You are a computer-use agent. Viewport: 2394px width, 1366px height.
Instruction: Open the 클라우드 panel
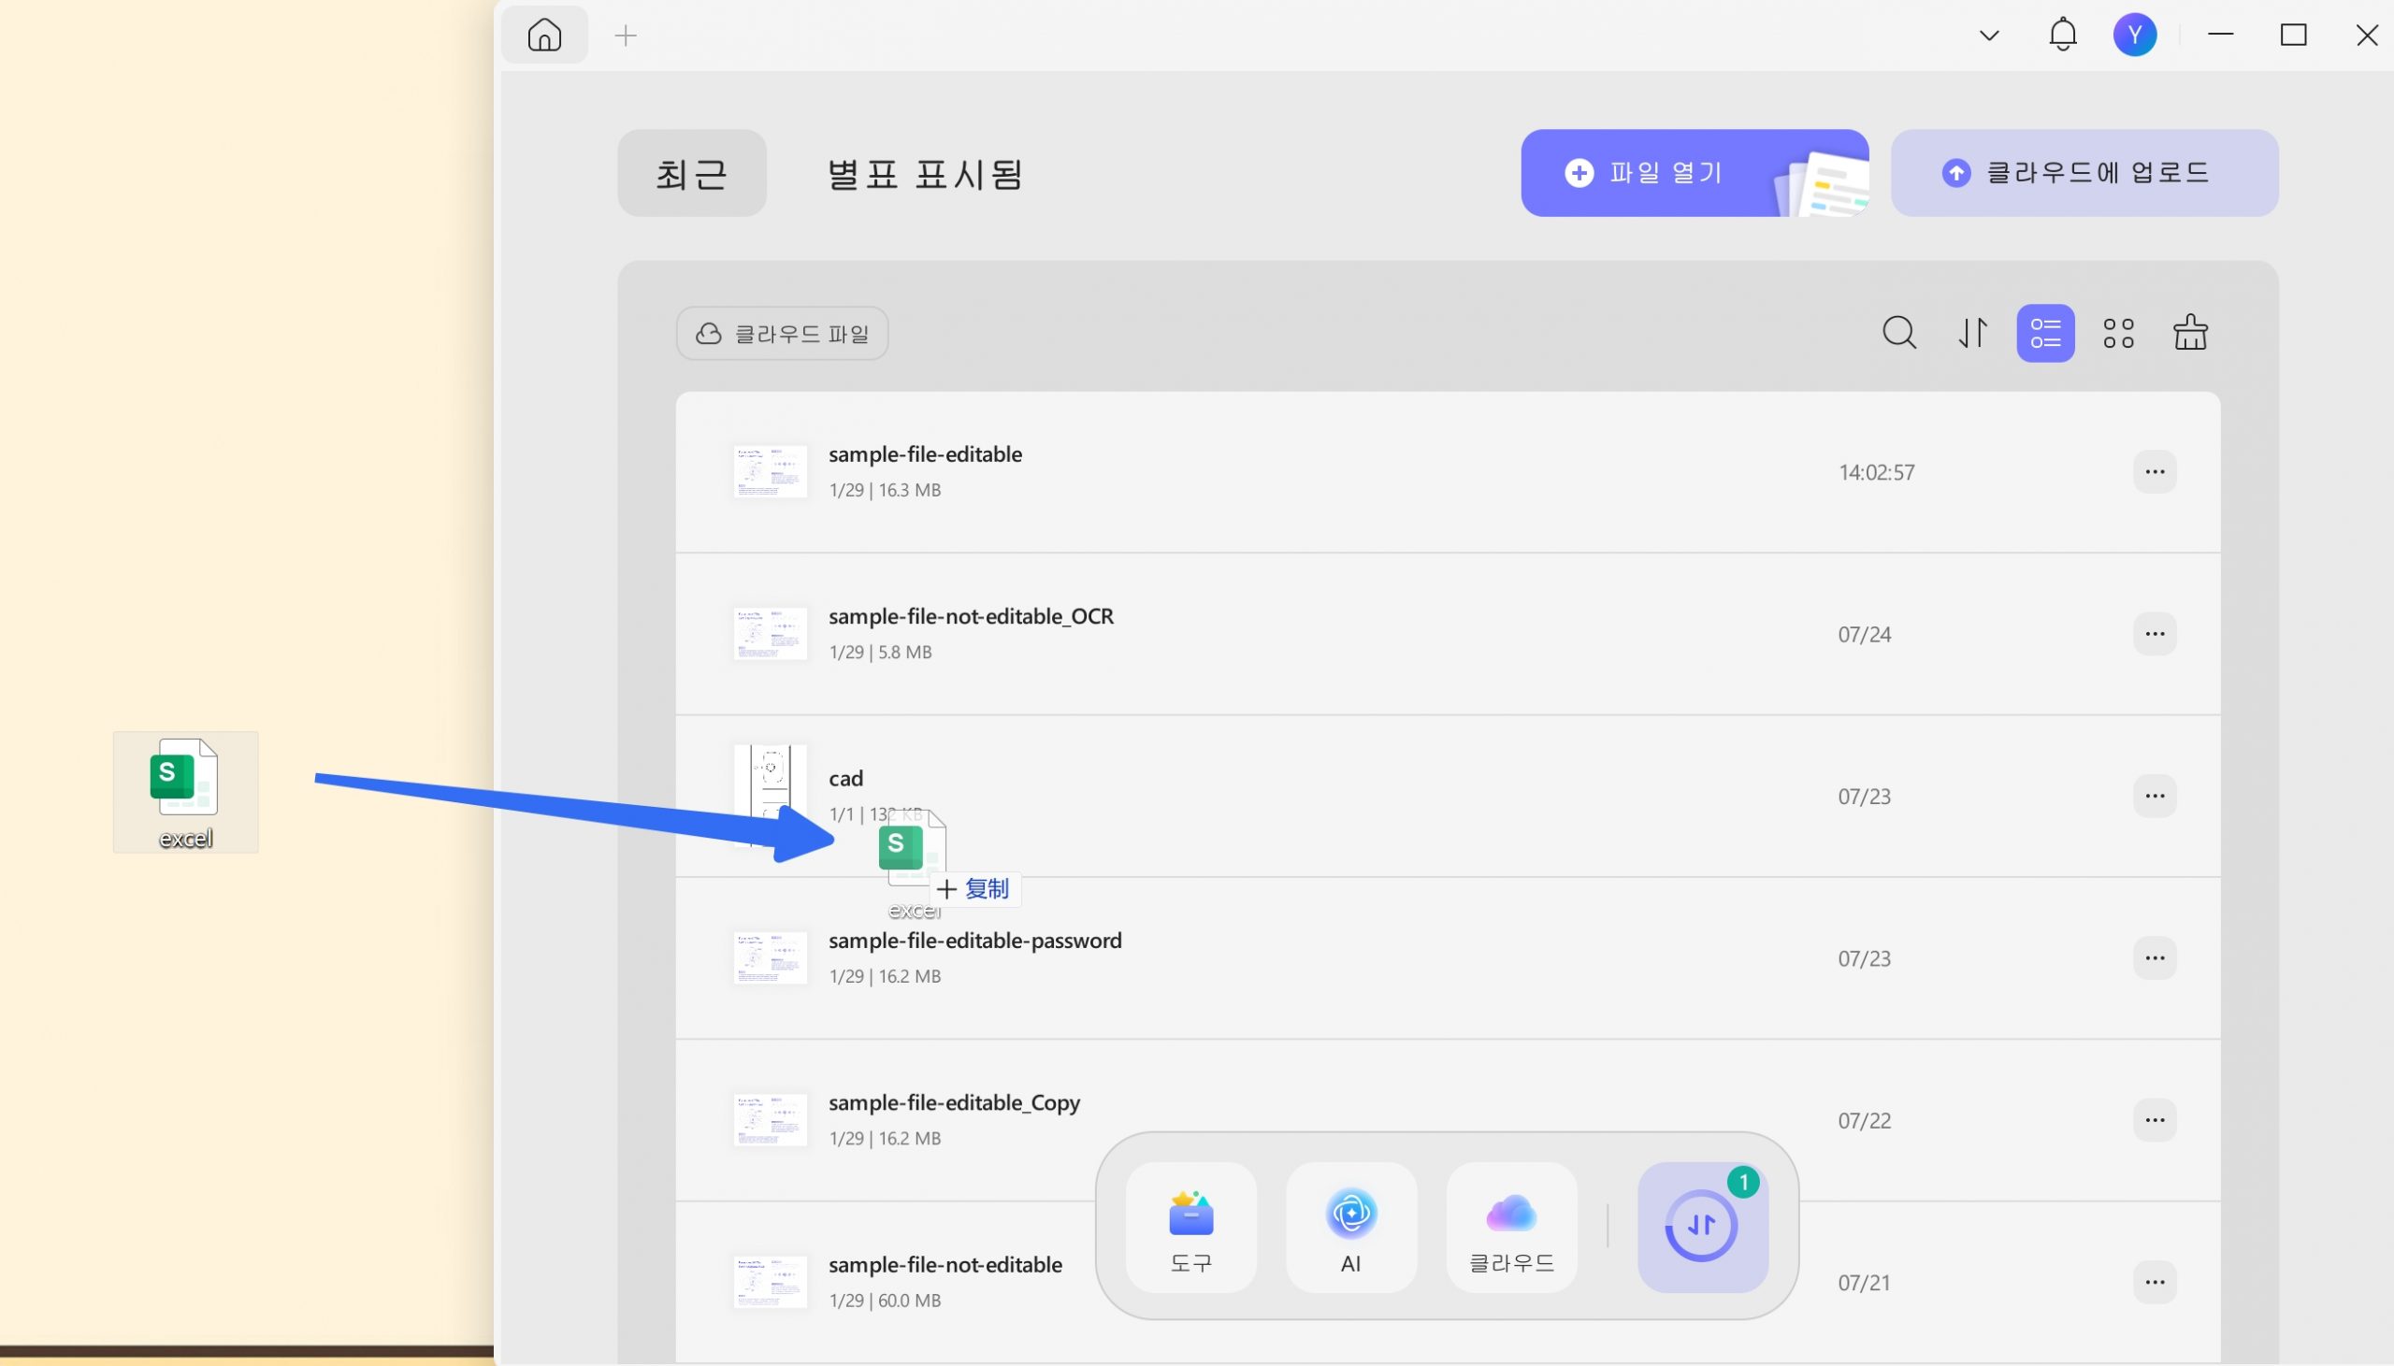click(x=1511, y=1228)
